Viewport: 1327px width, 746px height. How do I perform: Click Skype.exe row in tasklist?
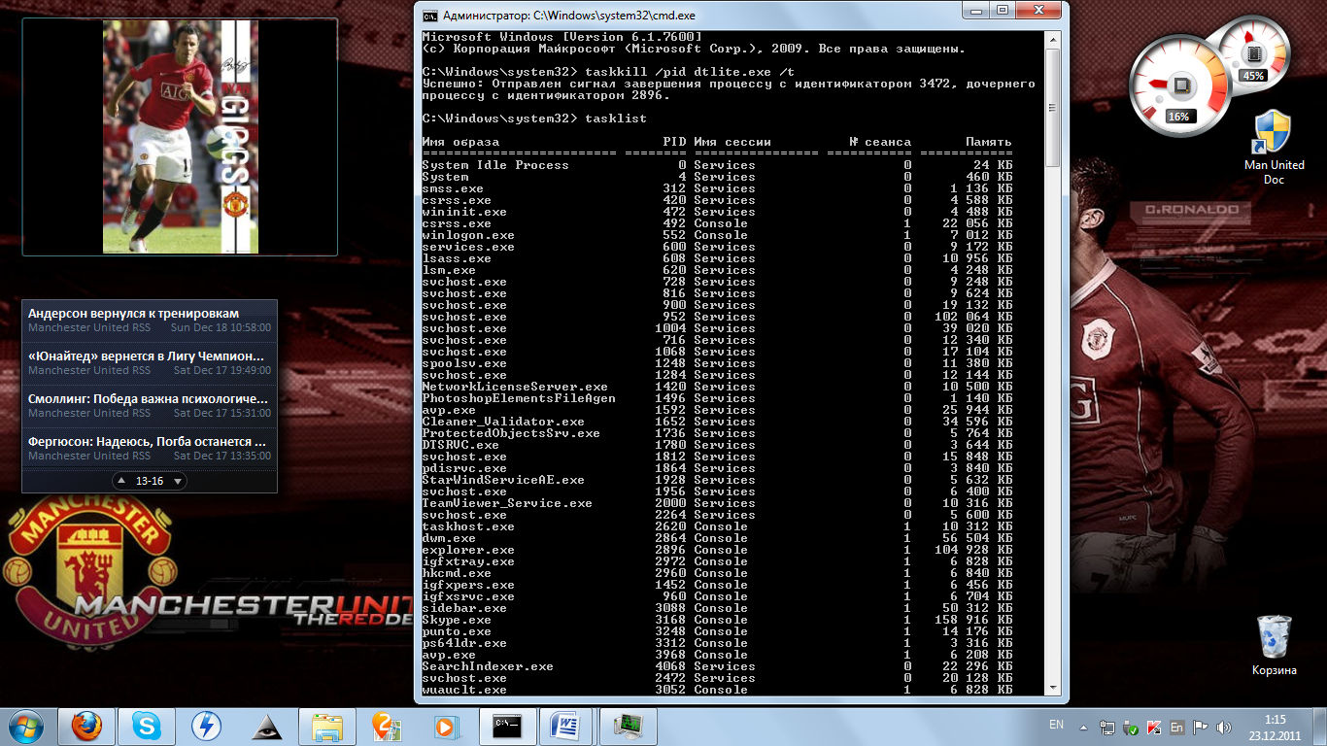(717, 620)
